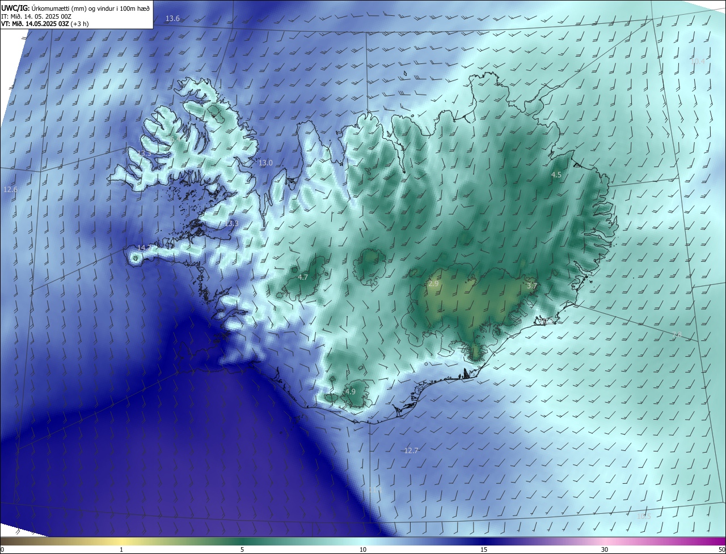Screen dimensions: 726x554
Task: Click the 10.5 value label in the lower right
Action: [644, 517]
